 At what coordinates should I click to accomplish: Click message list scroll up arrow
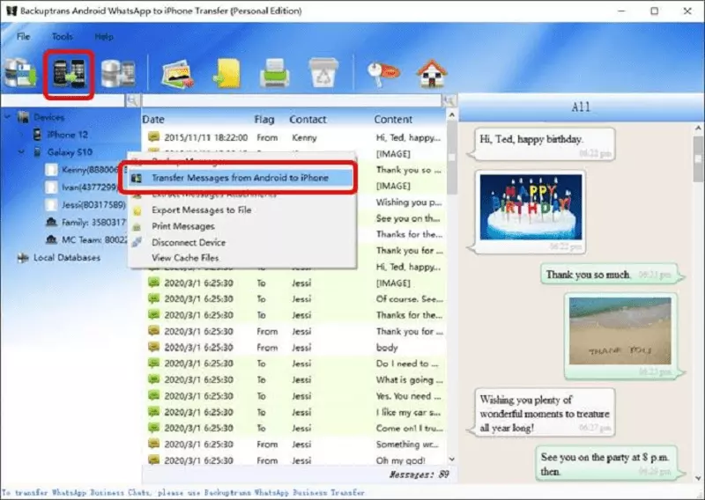coord(452,115)
